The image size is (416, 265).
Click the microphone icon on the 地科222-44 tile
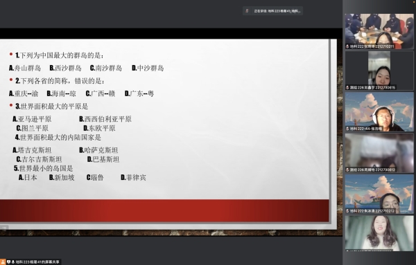click(x=347, y=129)
